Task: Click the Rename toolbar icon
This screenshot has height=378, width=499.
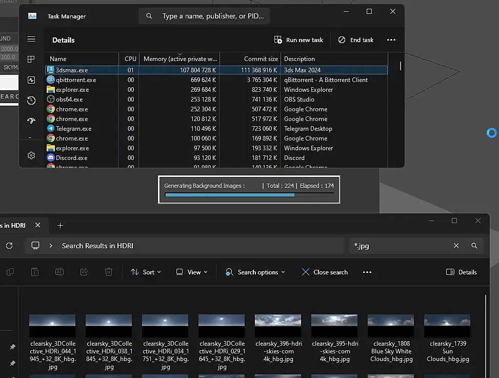Action: [59, 272]
